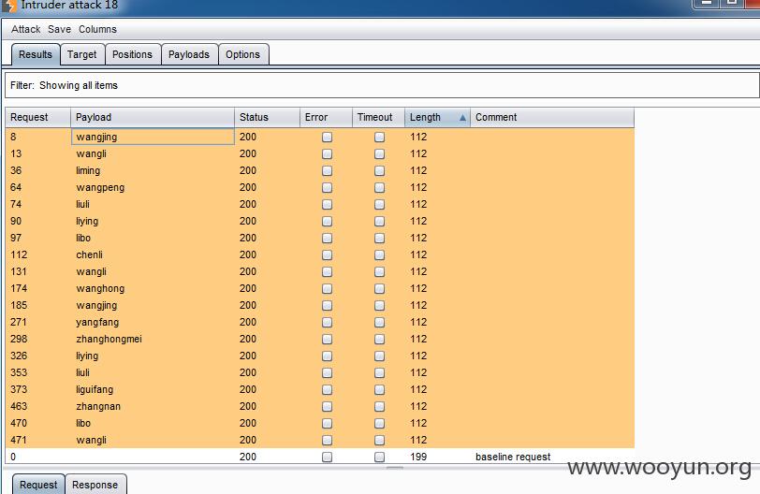
Task: Select request number 326 liying row
Action: click(x=320, y=356)
